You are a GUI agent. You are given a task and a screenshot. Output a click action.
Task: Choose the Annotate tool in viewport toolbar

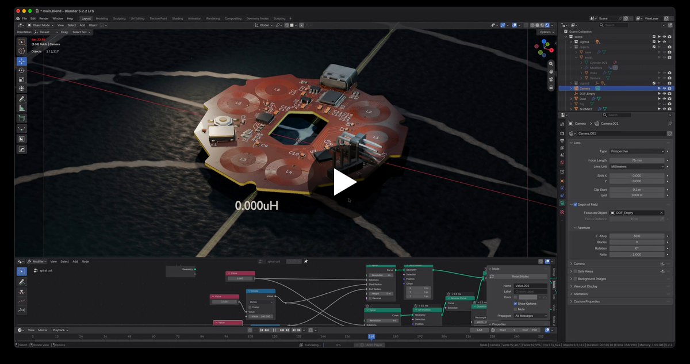(x=22, y=99)
